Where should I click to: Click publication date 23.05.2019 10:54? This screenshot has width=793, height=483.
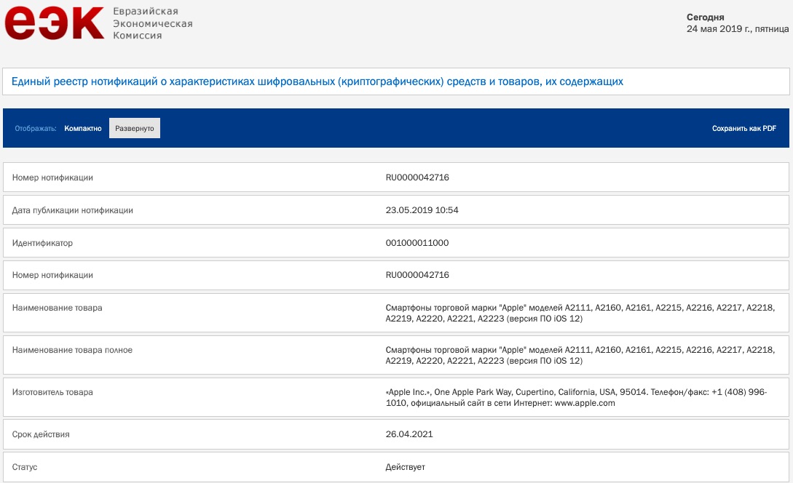pos(422,210)
